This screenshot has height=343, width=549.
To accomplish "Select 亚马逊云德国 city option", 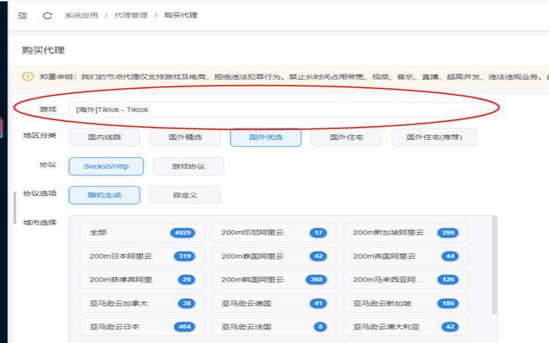I will tap(274, 303).
